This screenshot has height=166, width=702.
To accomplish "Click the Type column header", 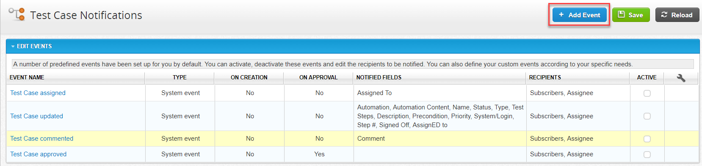I will (x=180, y=78).
